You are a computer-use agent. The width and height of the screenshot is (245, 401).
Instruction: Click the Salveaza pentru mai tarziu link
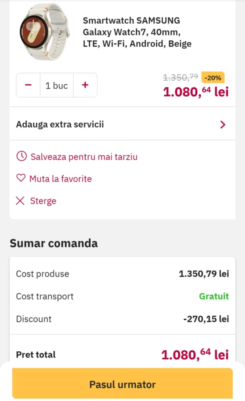[84, 157]
